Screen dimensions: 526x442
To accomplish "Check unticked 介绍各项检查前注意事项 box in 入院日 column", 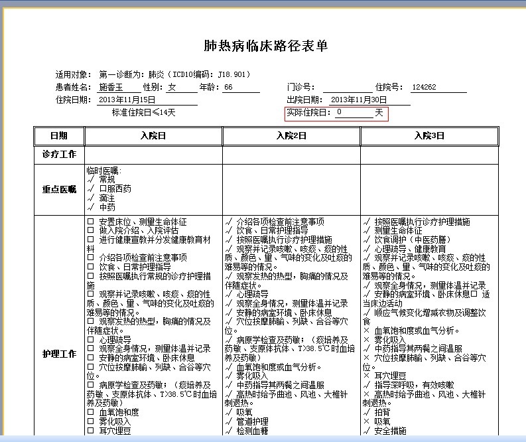I will (91, 258).
